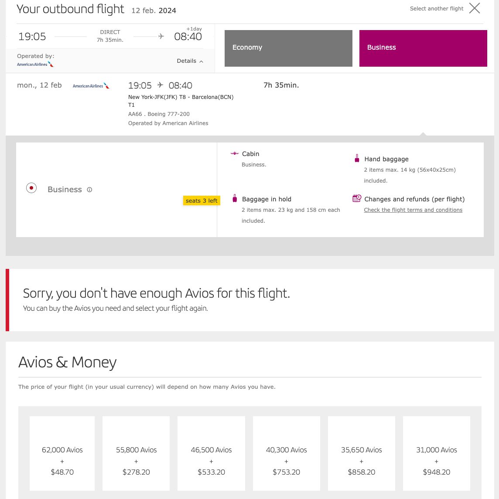Viewport: 499px width, 499px height.
Task: Click the changes and refunds calendar icon
Action: (357, 197)
